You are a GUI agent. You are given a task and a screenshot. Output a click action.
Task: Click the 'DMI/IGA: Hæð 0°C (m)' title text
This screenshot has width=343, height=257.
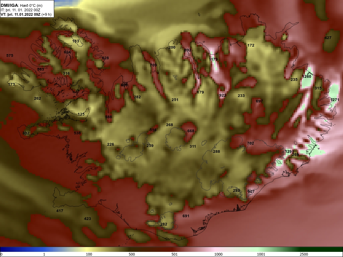21,5
